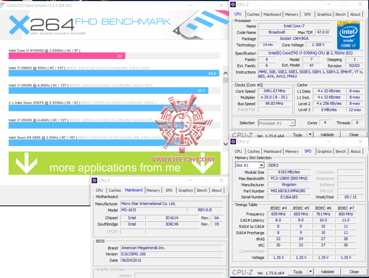Viewport: 369px width, 278px height.
Task: Select the CPU tab in the Processor CPU-Z window
Action: click(238, 14)
